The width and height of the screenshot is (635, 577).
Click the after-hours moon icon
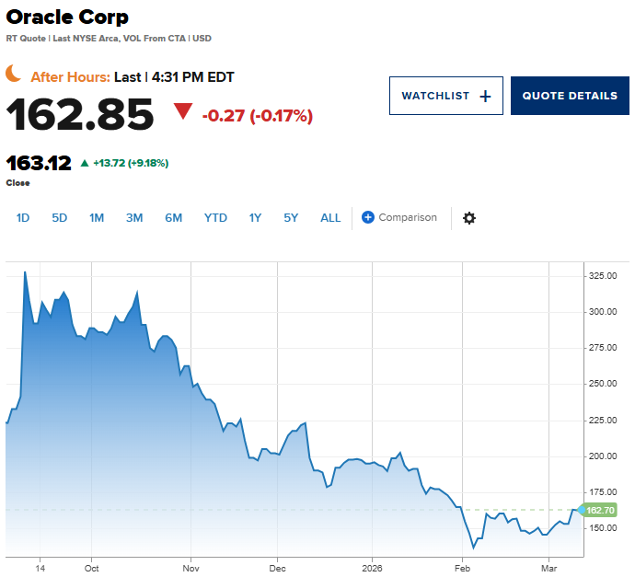pyautogui.click(x=14, y=74)
